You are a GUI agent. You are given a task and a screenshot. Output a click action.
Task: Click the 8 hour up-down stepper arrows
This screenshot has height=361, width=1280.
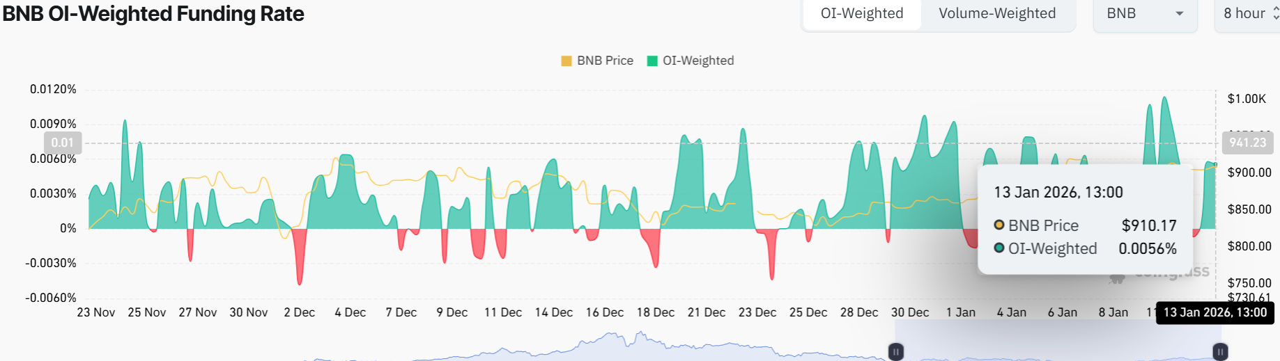point(1275,14)
